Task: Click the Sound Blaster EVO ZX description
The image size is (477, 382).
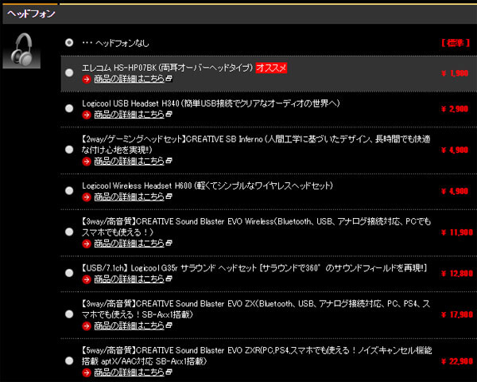Action: pos(255,309)
